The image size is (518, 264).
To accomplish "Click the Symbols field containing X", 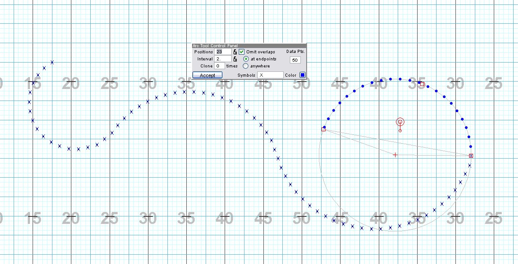I will point(270,75).
